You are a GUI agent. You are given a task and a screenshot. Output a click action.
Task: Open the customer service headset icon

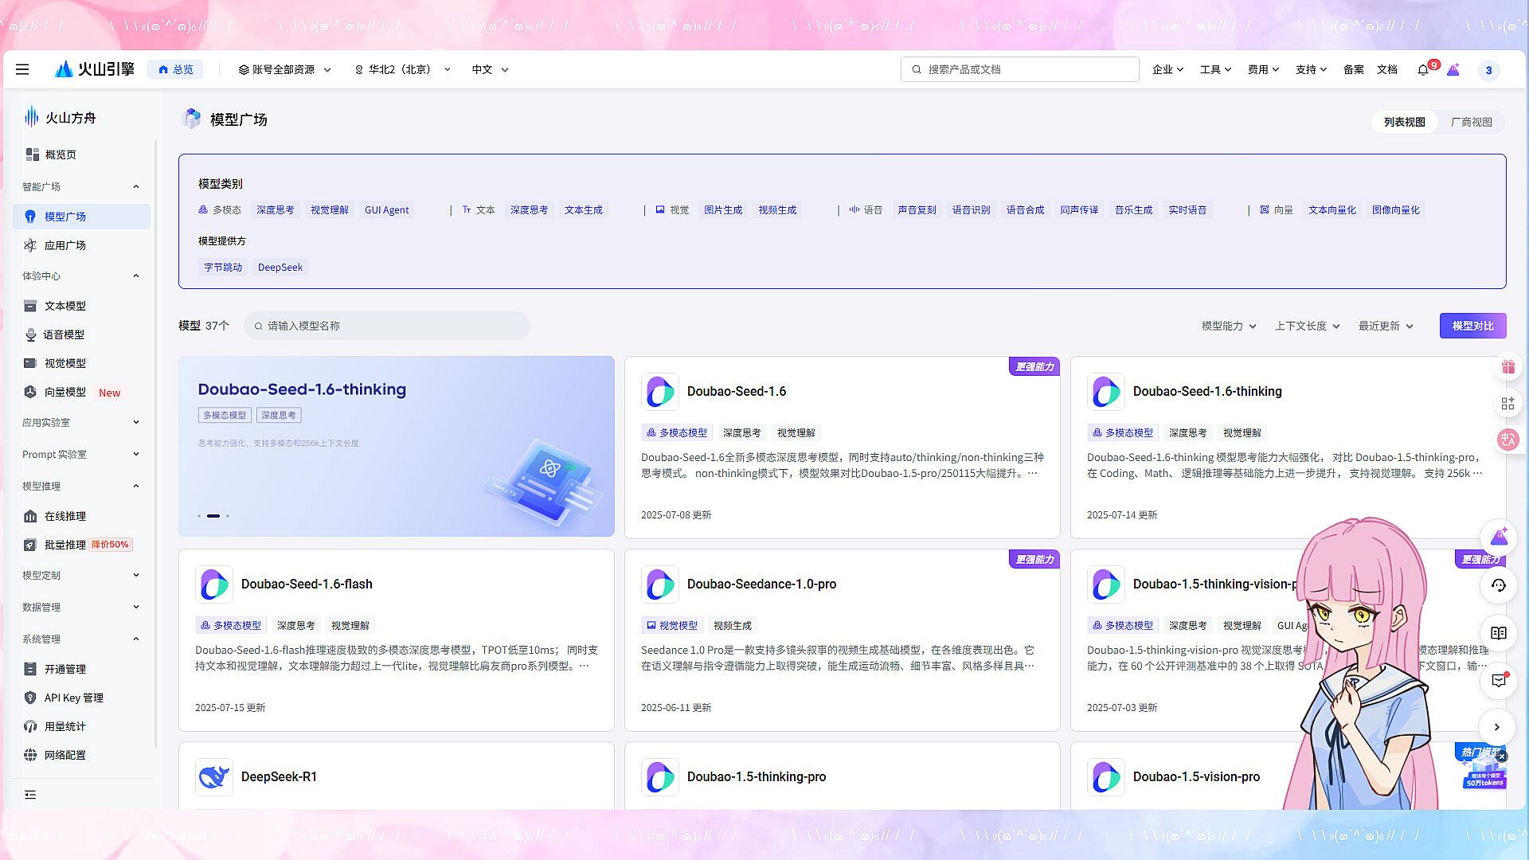click(1498, 586)
